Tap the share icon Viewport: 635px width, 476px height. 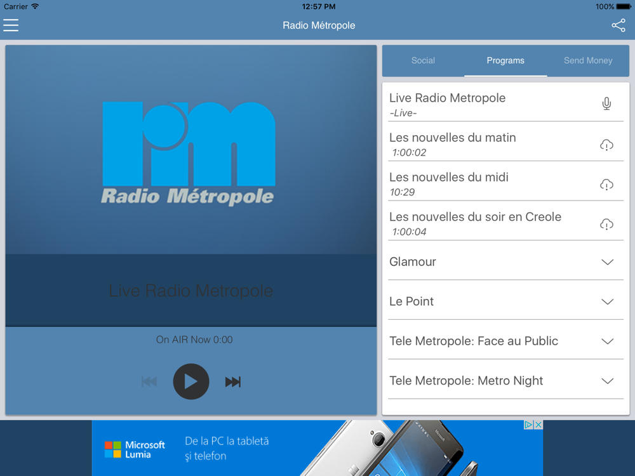tap(618, 25)
